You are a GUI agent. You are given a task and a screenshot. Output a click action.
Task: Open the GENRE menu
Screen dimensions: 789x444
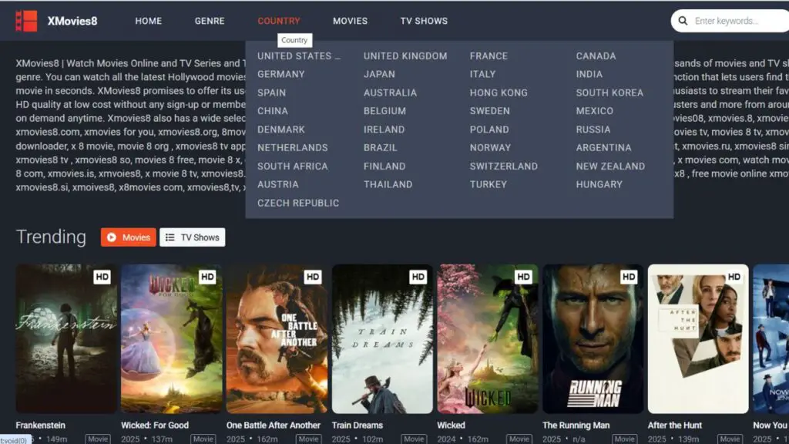(209, 21)
